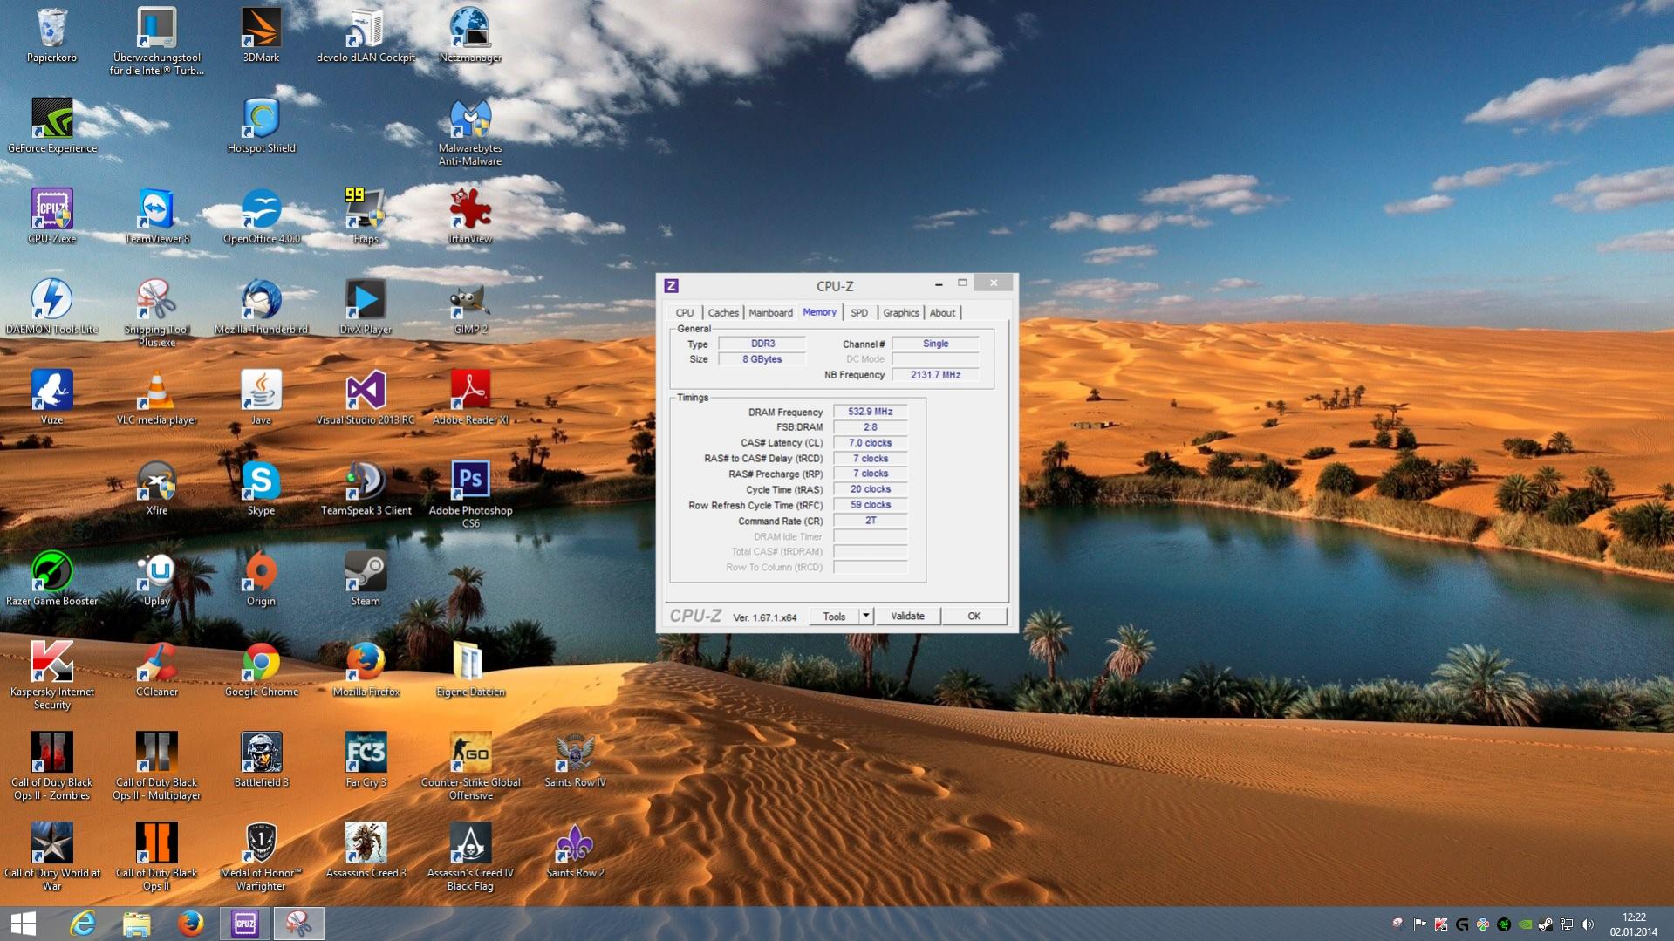Select the CCleaner desktop shortcut

[x=156, y=671]
